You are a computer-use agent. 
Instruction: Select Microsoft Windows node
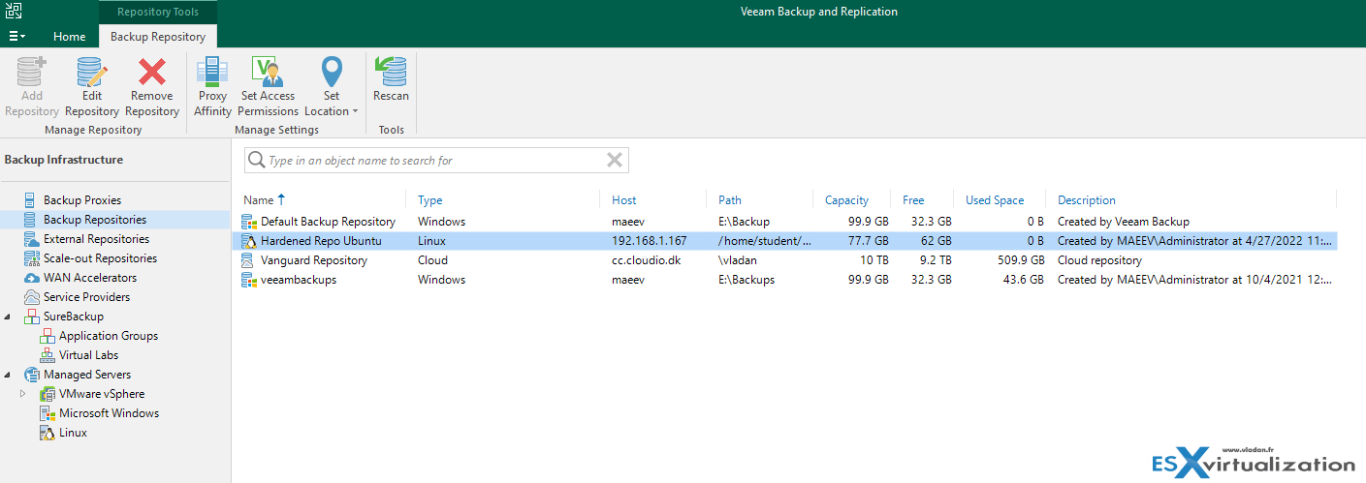(x=109, y=413)
